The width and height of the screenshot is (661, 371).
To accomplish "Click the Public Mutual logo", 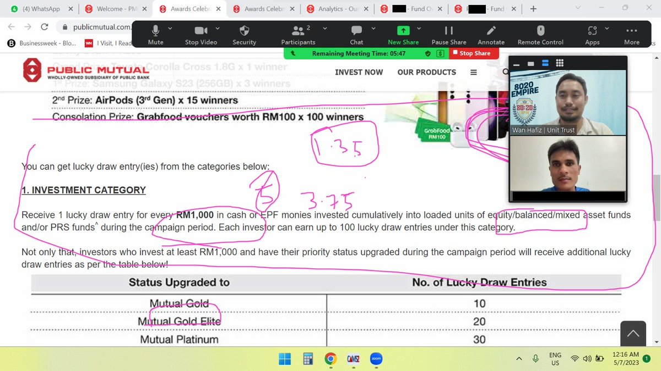I will (x=86, y=70).
